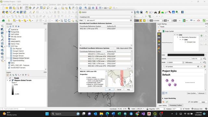Expand the Layer Rendering section
The image size is (208, 117).
tap(163, 98)
